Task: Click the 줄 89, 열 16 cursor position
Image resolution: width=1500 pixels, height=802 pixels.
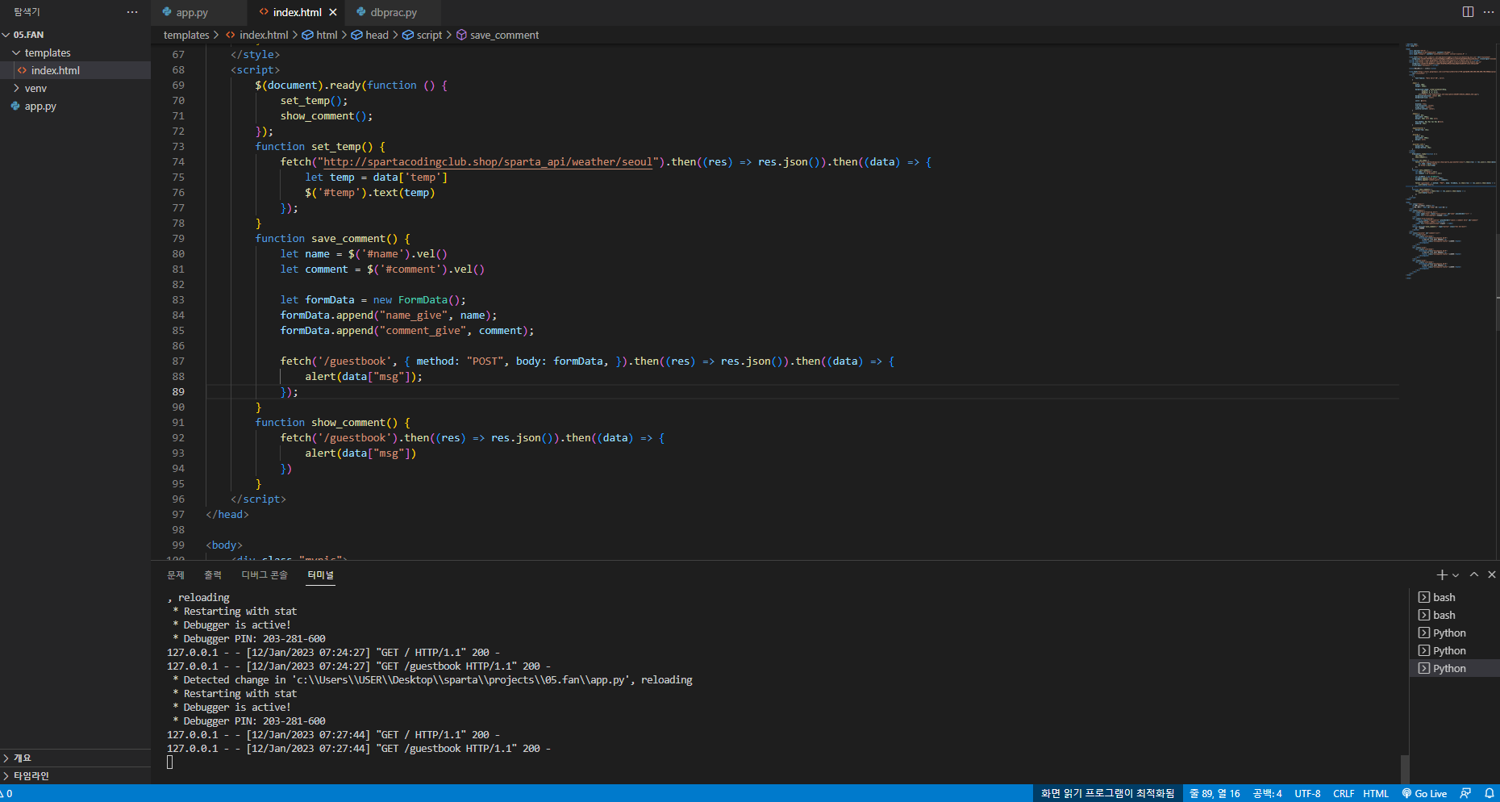Action: [x=1215, y=794]
